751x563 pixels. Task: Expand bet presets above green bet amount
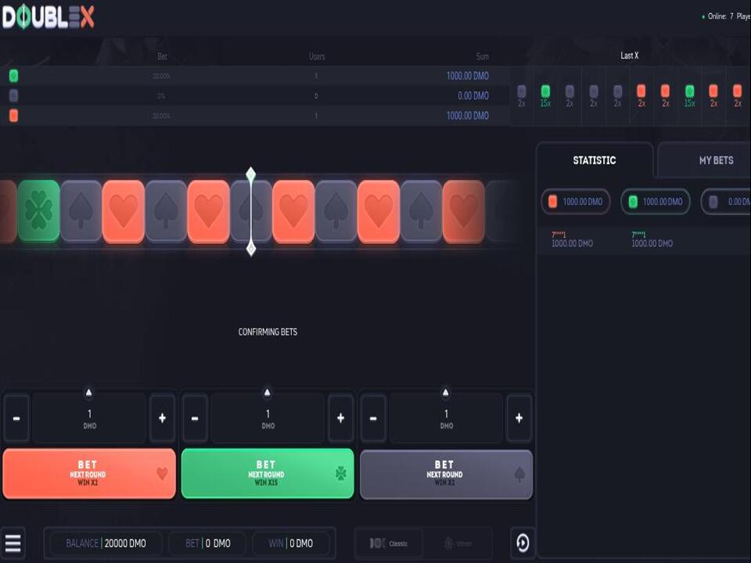click(x=267, y=393)
